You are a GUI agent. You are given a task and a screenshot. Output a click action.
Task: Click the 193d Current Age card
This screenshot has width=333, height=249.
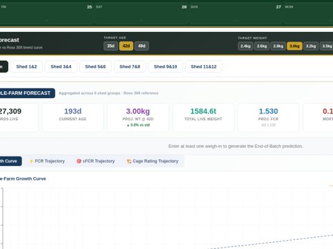[73, 118]
